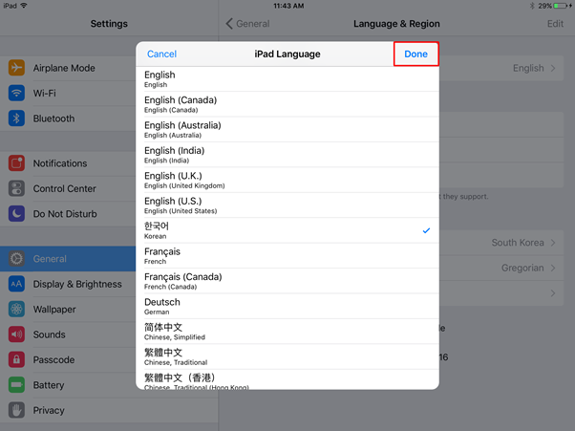
Task: Tap the Edit button
Action: pyautogui.click(x=555, y=24)
